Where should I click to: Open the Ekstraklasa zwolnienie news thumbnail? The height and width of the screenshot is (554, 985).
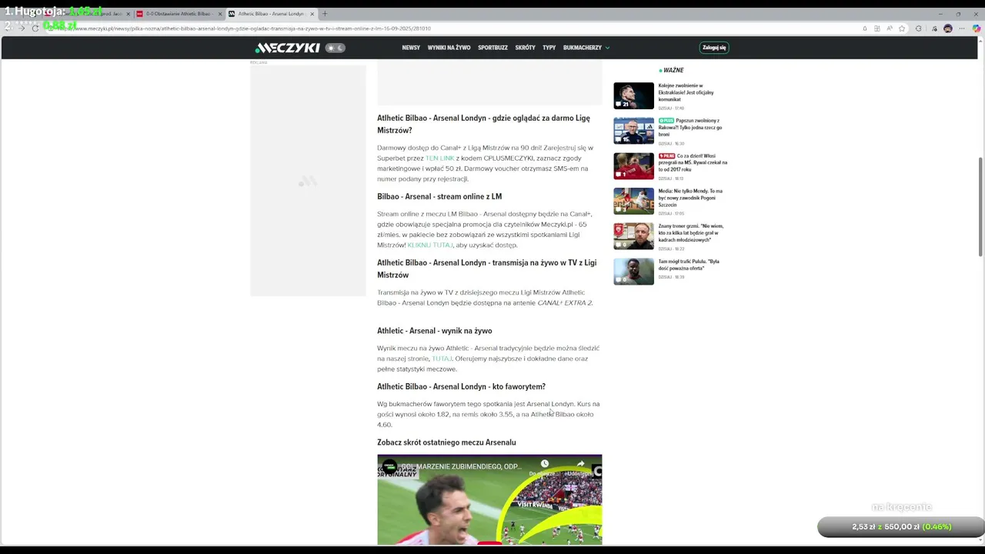coord(633,95)
